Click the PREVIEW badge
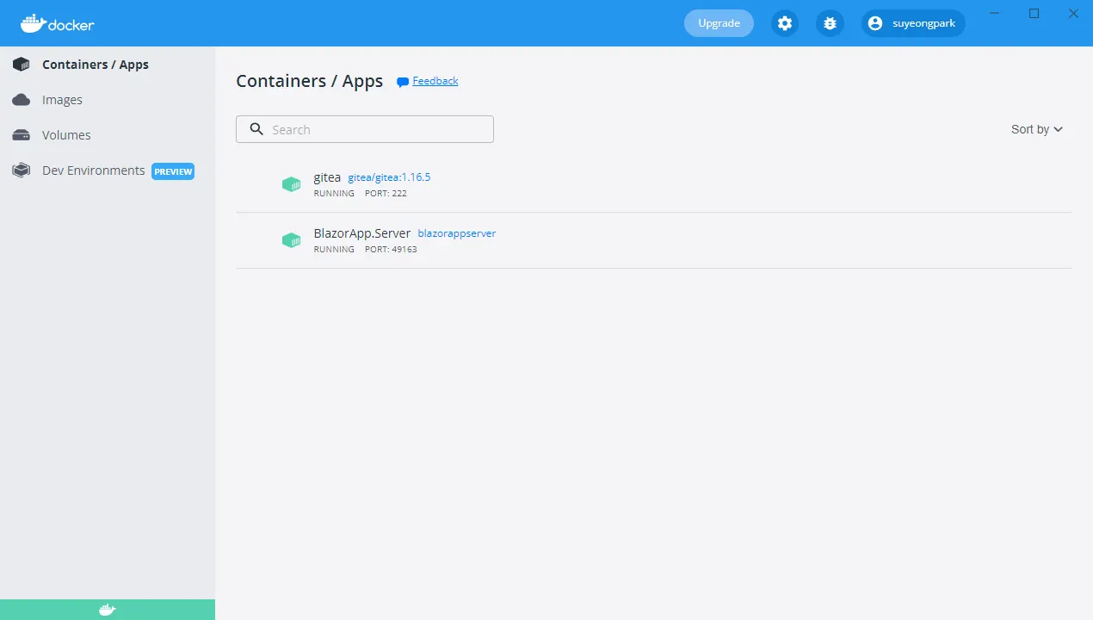Screen dimensions: 1093x620 pos(173,171)
